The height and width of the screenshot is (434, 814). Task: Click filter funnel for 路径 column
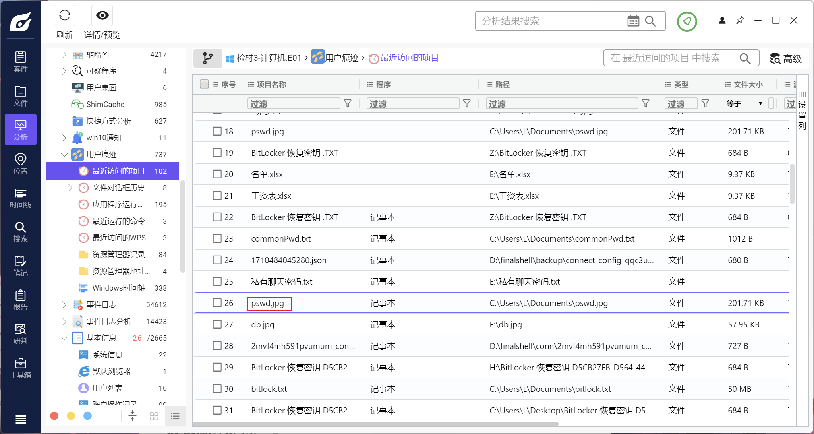(646, 104)
